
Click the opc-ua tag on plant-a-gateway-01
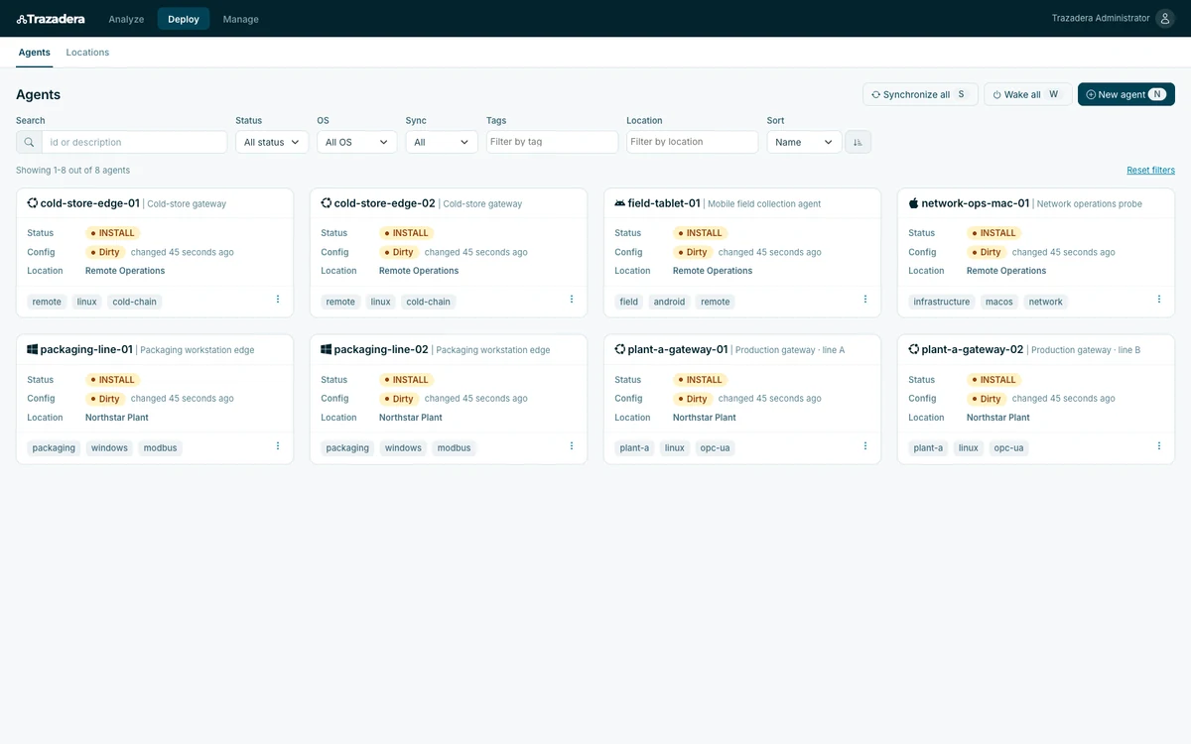click(x=716, y=448)
